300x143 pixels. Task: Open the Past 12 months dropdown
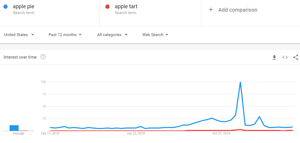point(65,35)
